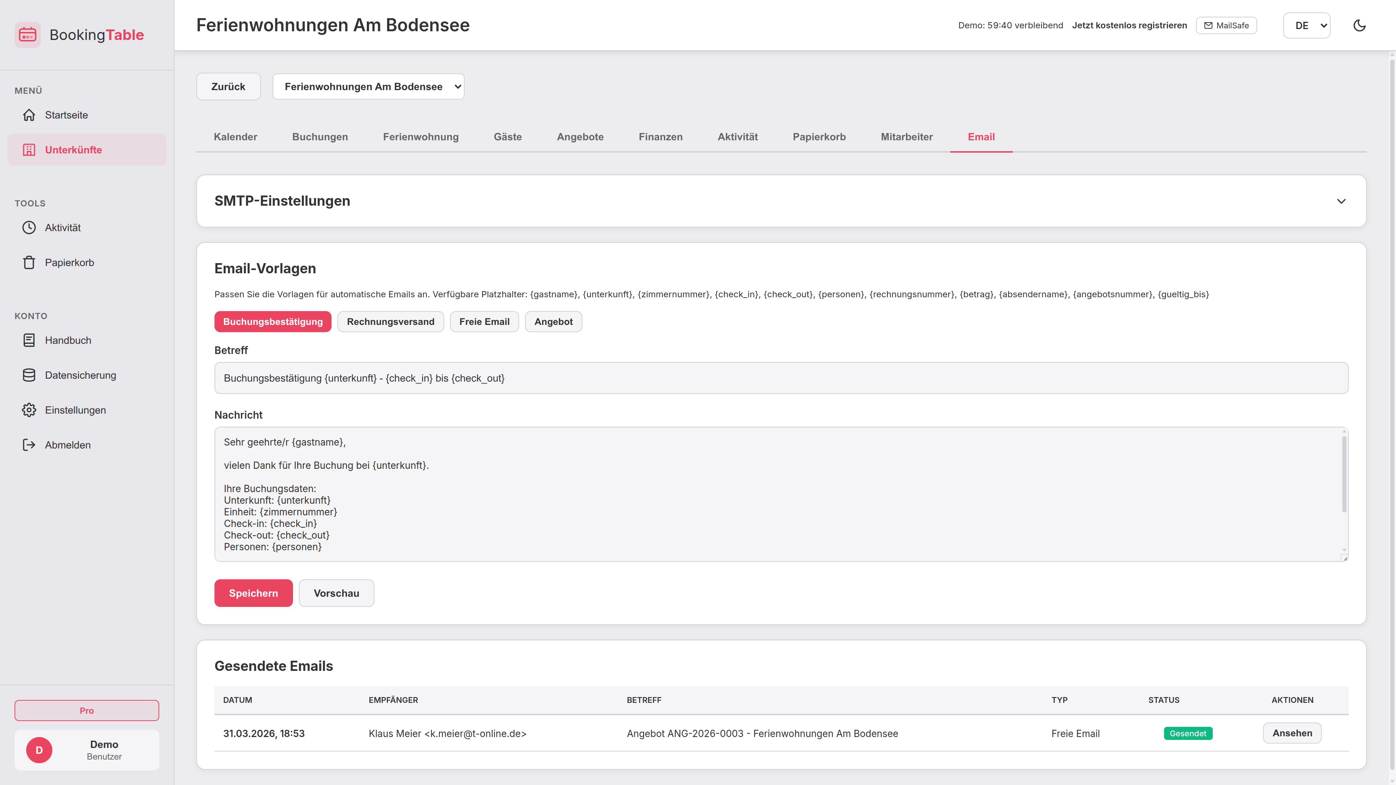Open the Ferienwohnungen Am Bodensee property dropdown

click(369, 87)
